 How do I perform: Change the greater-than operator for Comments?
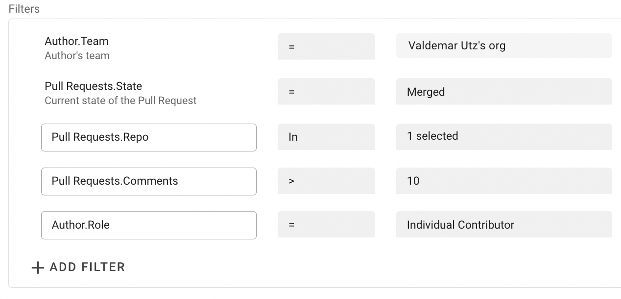(326, 181)
